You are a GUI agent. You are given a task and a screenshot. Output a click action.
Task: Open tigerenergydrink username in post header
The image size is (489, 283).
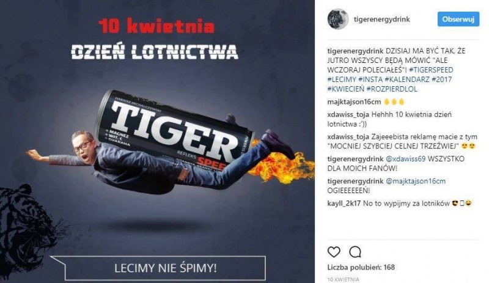tap(381, 20)
